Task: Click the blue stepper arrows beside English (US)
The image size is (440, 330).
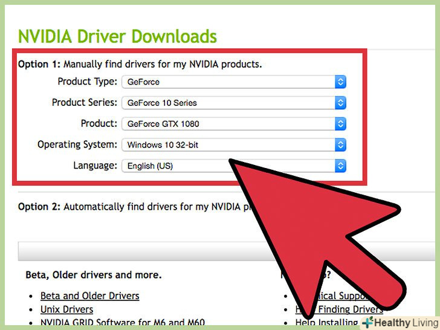Action: pos(340,166)
